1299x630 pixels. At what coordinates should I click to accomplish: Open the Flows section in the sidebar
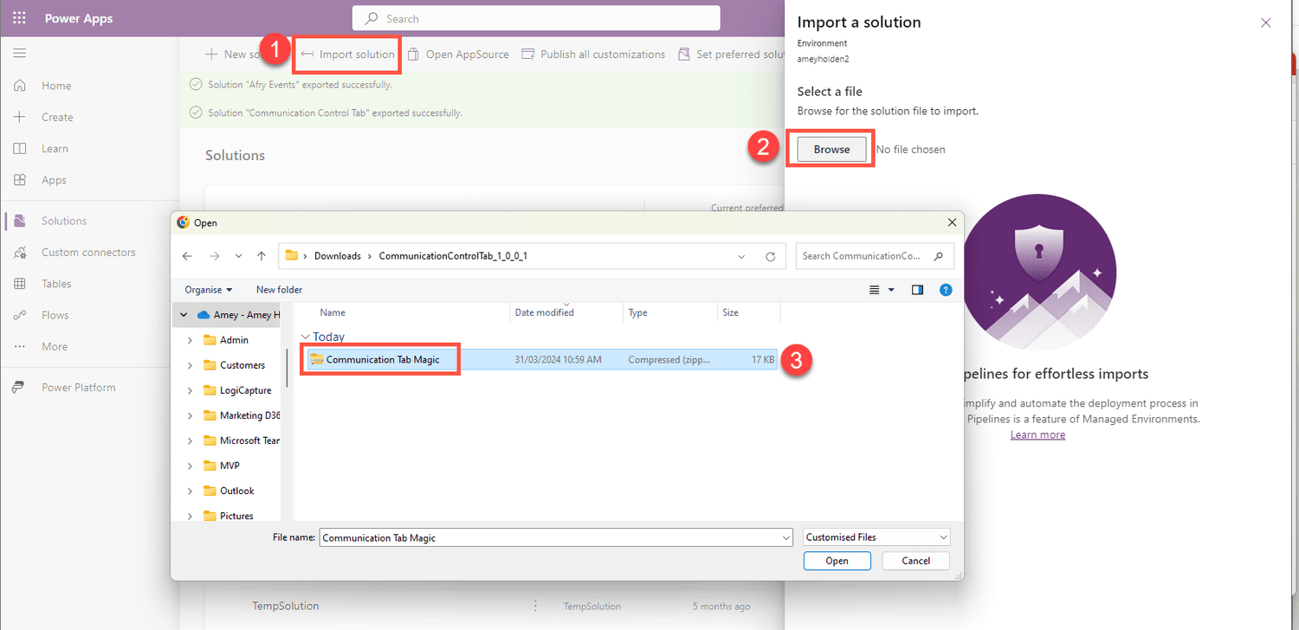tap(55, 314)
